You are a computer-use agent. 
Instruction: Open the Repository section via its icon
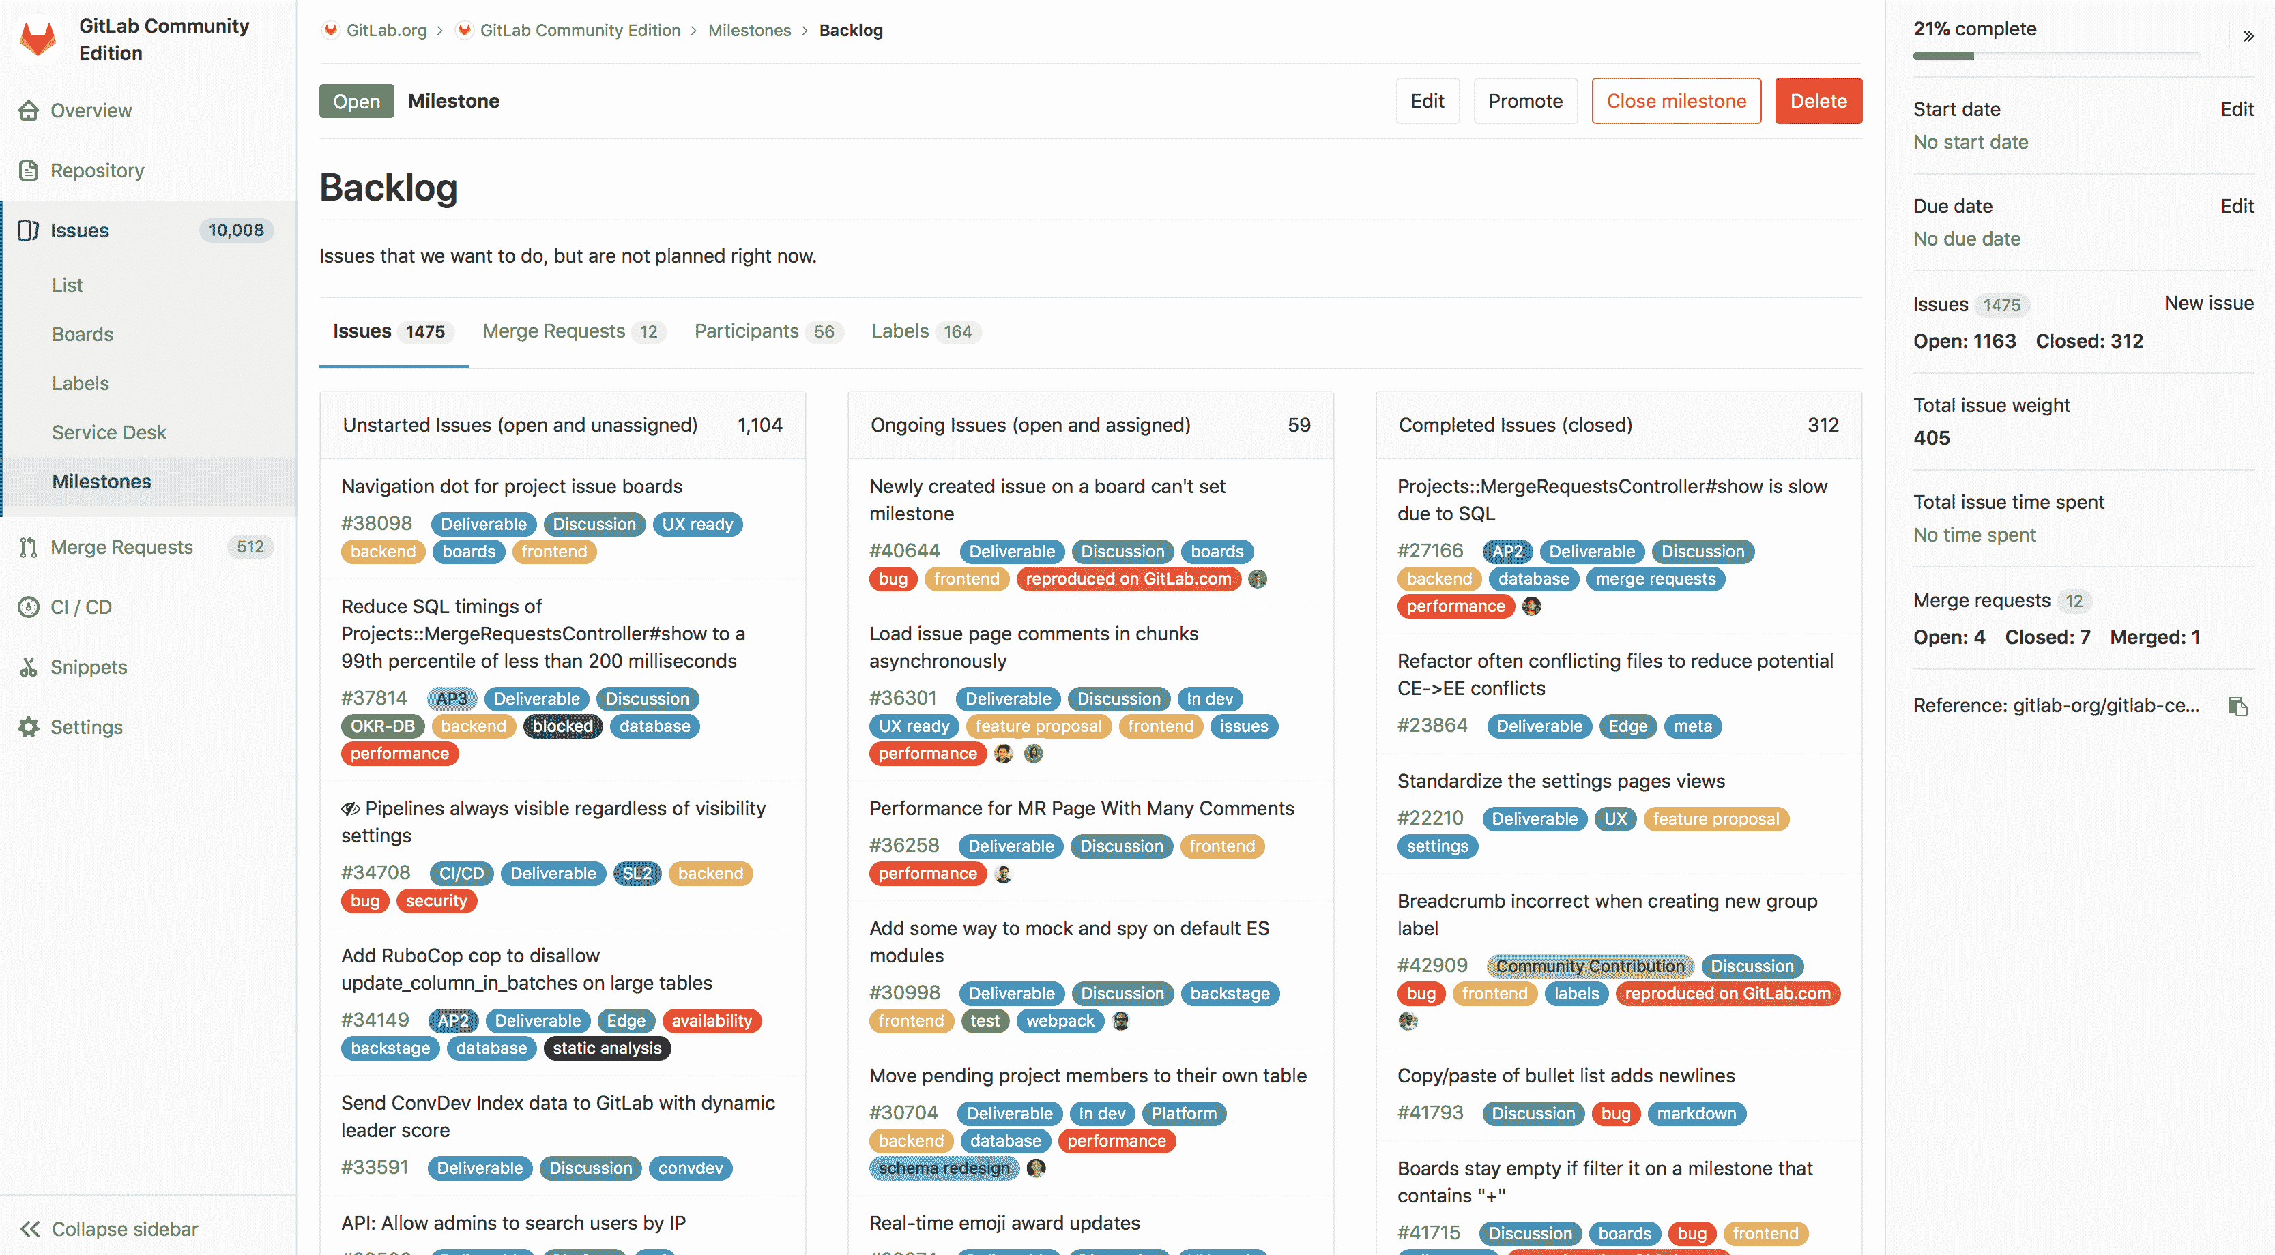pos(29,171)
